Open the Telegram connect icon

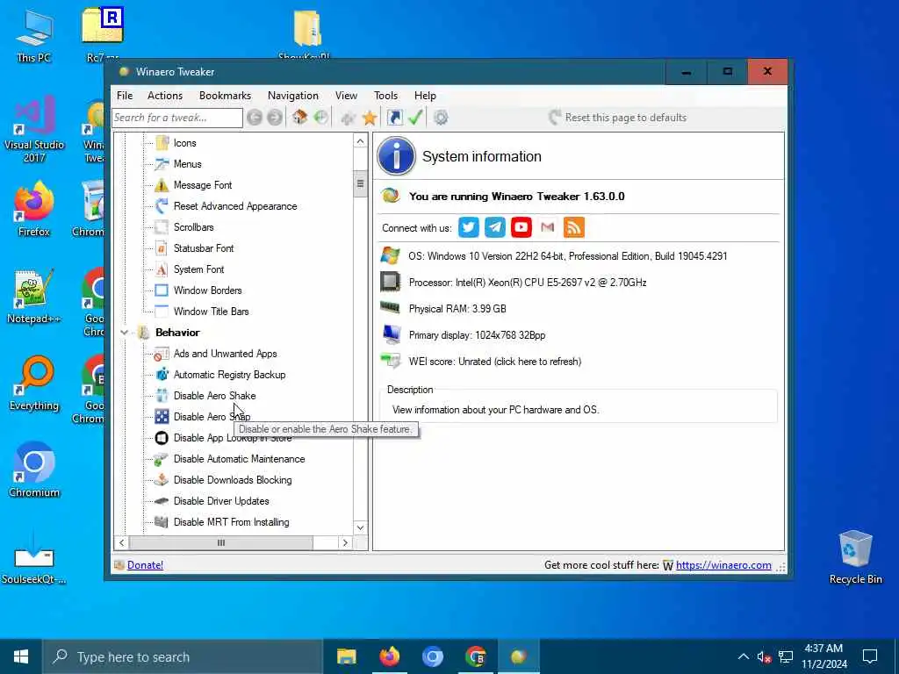tap(495, 227)
